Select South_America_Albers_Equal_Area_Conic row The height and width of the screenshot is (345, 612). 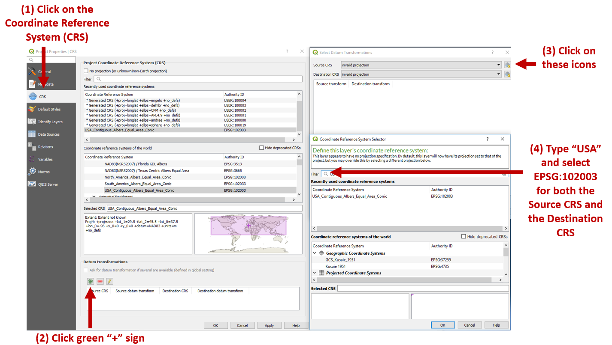190,184
